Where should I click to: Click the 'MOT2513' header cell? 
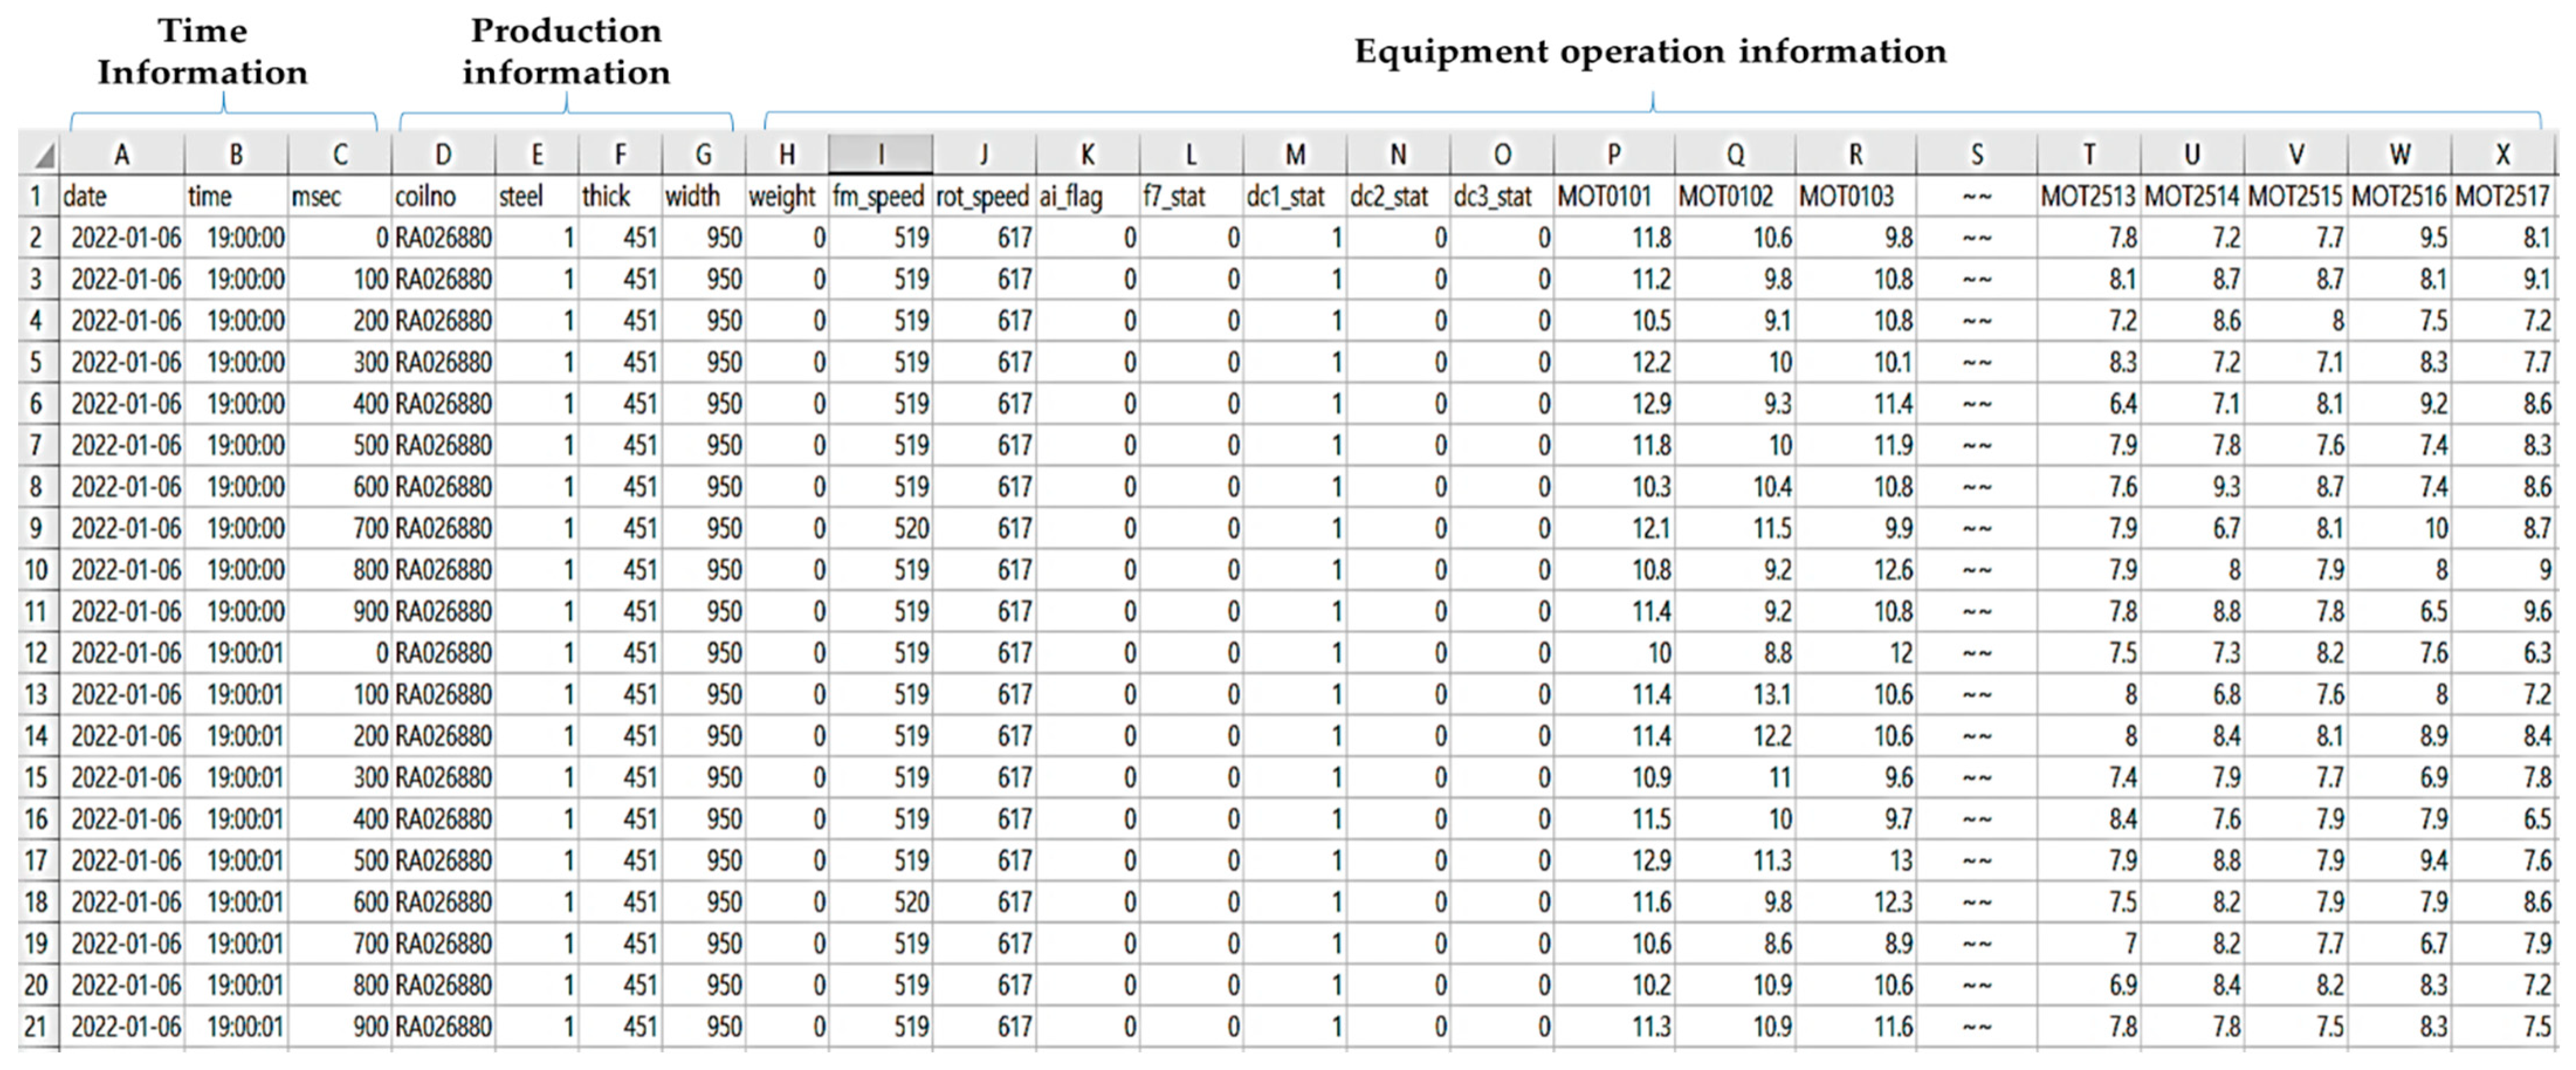click(2088, 196)
